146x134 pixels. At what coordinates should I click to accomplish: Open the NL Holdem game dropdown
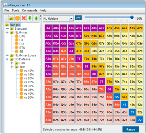click(x=71, y=19)
